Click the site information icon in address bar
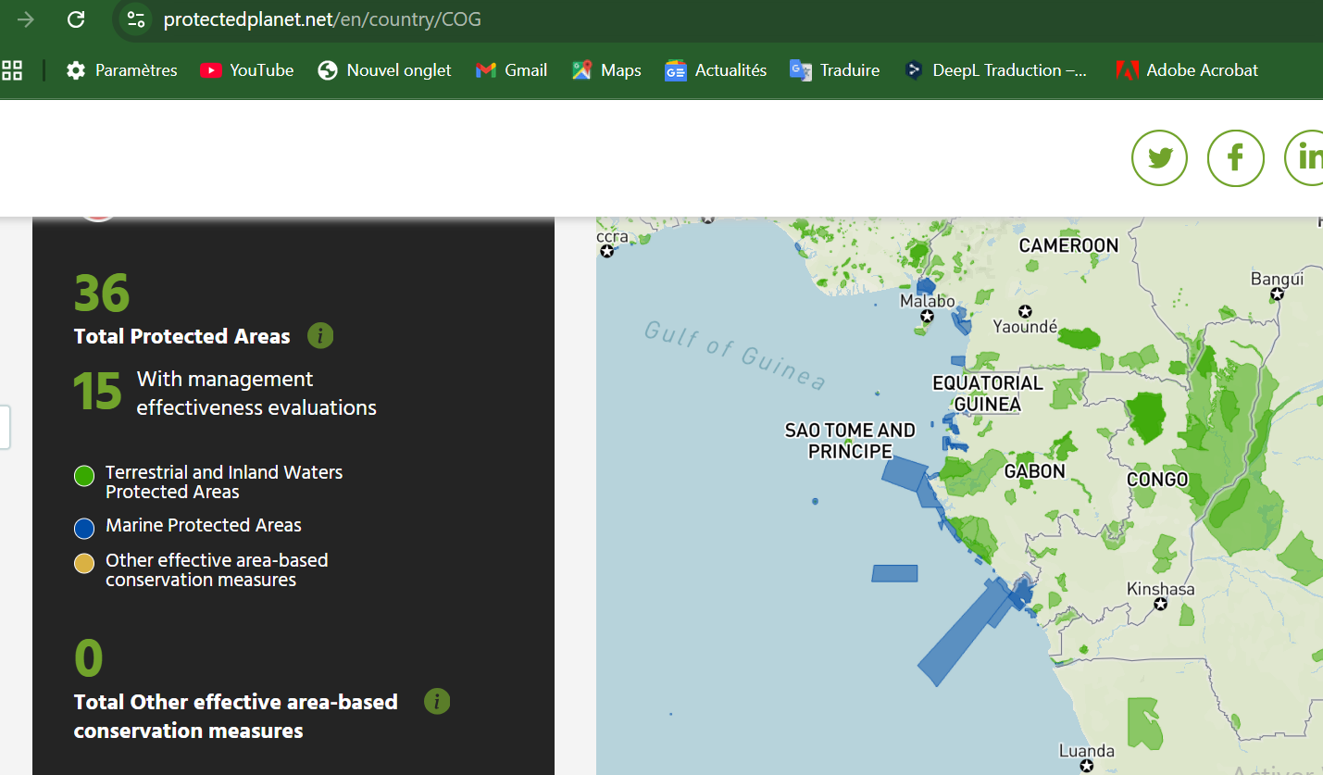Viewport: 1323px width, 775px height. 136,19
